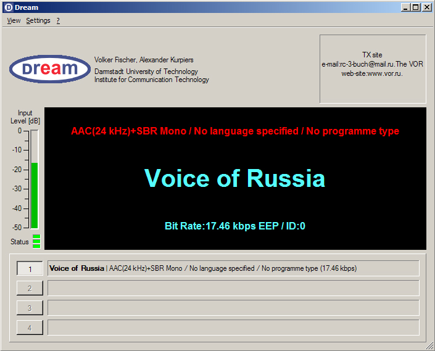Click the Darmstadt University of Technology text
The image size is (435, 351).
coord(146,72)
